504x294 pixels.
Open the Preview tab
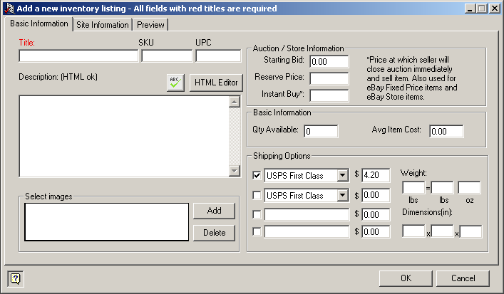[150, 25]
